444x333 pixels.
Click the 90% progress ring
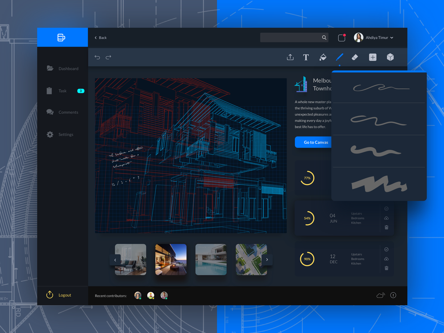click(307, 259)
